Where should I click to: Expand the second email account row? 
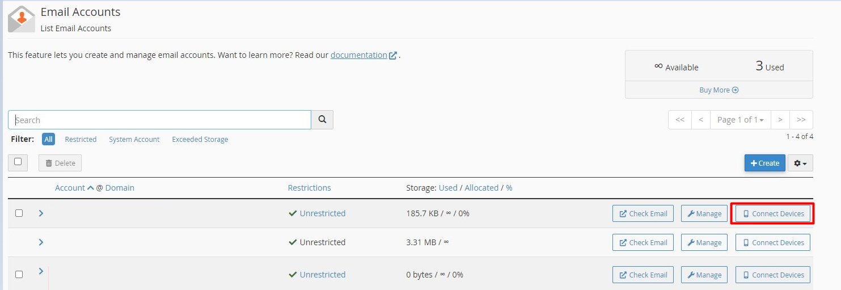pos(41,242)
